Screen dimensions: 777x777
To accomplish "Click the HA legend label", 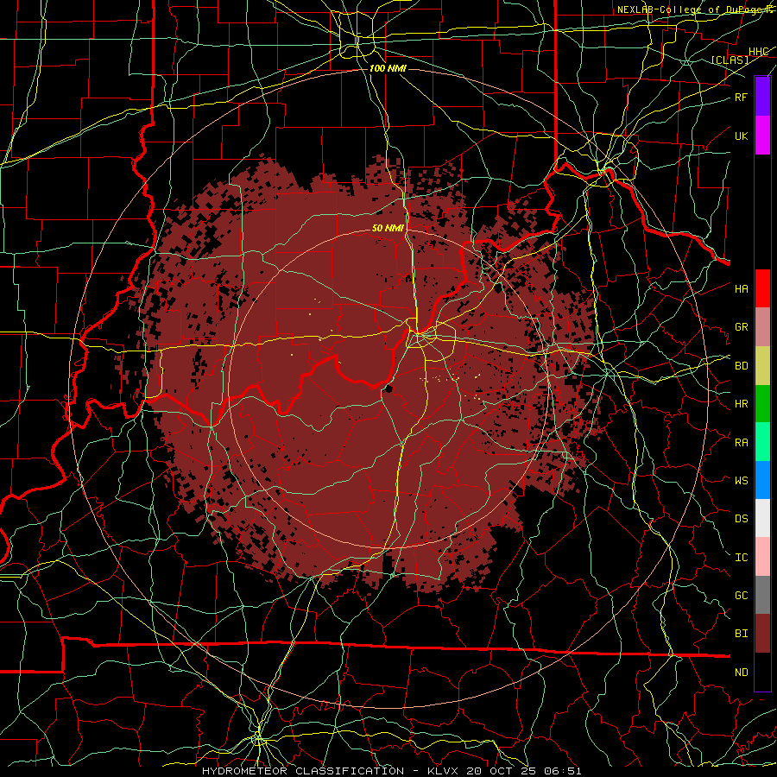I will 741,288.
